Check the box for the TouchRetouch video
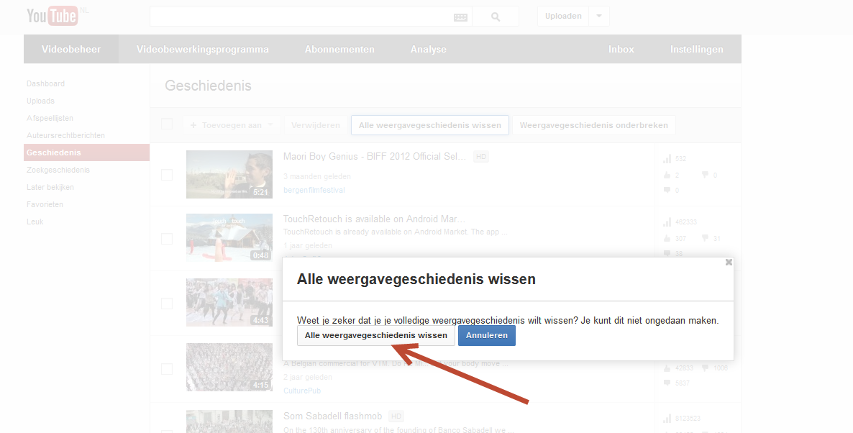853x433 pixels. 167,239
